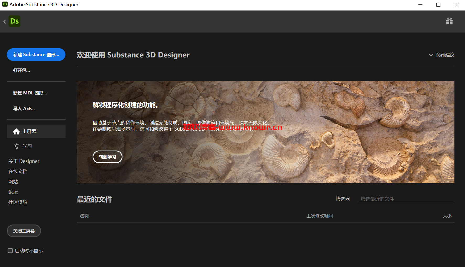Click the back arrow beside Ds logo

(x=4, y=22)
